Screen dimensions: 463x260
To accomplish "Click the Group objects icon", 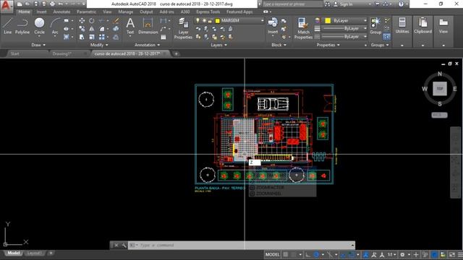I will coord(375,26).
